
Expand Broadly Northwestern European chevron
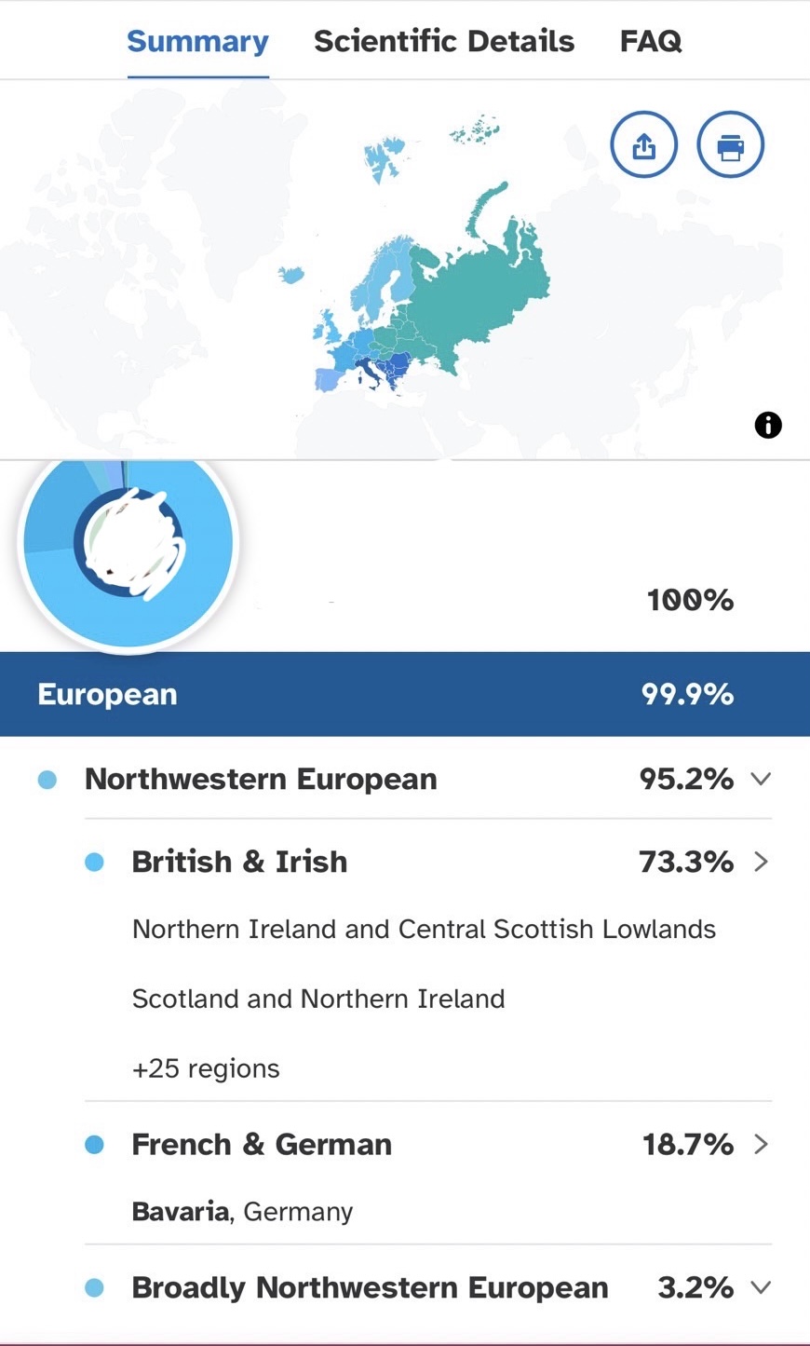point(761,1287)
